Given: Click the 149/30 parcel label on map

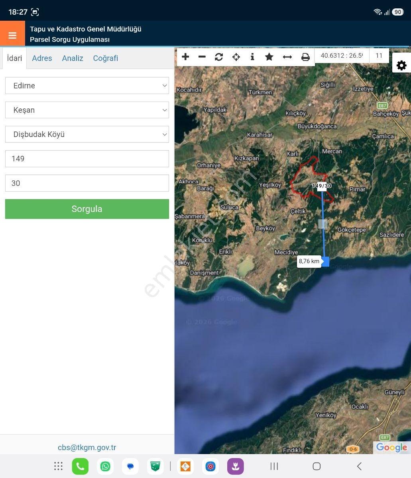Looking at the screenshot, I should pyautogui.click(x=322, y=186).
